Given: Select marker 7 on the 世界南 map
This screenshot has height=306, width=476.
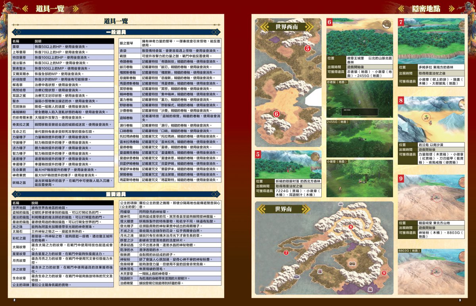Looking at the screenshot, I should pos(286,252).
